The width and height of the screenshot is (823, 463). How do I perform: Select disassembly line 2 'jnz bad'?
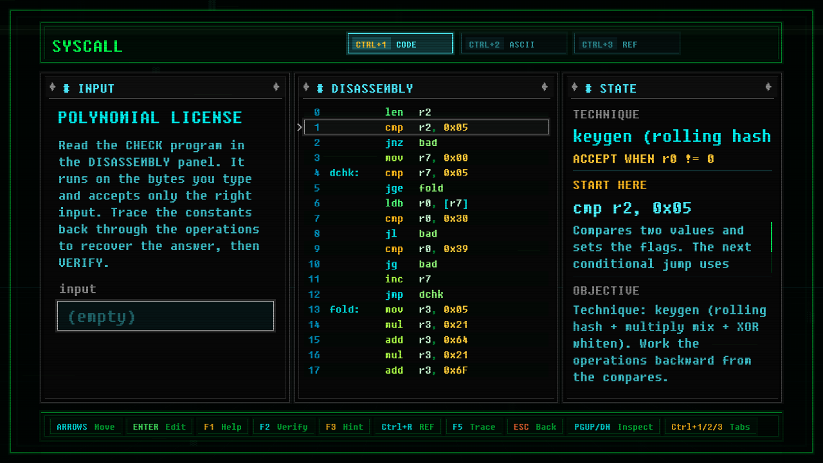tap(426, 143)
